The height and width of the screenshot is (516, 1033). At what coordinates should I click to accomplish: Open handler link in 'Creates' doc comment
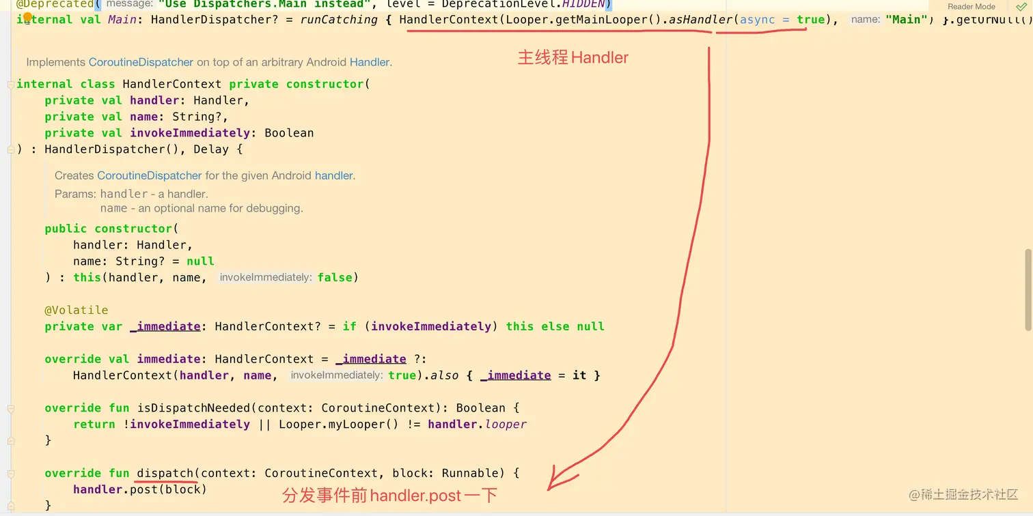pyautogui.click(x=333, y=175)
